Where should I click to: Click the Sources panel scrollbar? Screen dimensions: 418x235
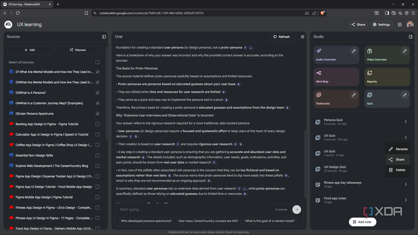coord(107,94)
